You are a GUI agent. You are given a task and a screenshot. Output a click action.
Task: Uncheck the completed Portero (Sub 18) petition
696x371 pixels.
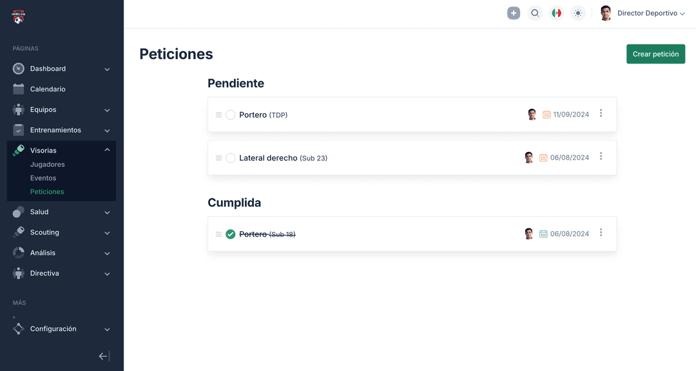(231, 234)
